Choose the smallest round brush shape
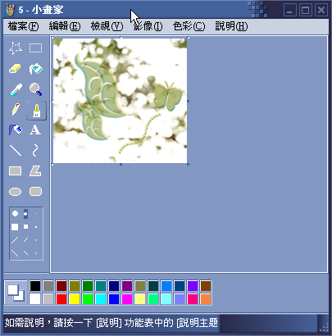 (36, 214)
